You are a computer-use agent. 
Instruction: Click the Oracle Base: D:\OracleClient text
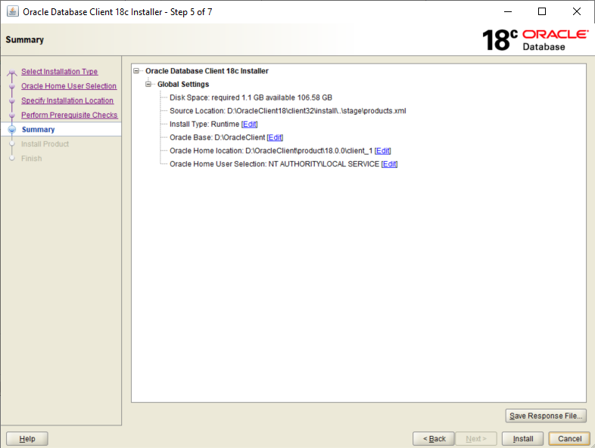pyautogui.click(x=217, y=137)
